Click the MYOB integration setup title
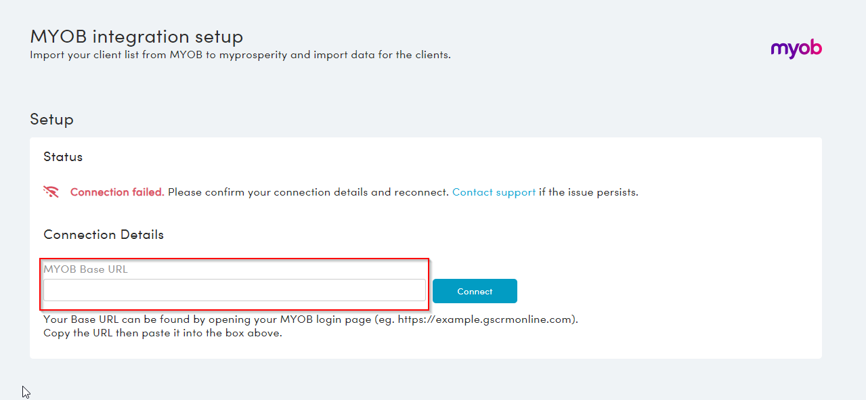The height and width of the screenshot is (400, 866). tap(136, 37)
